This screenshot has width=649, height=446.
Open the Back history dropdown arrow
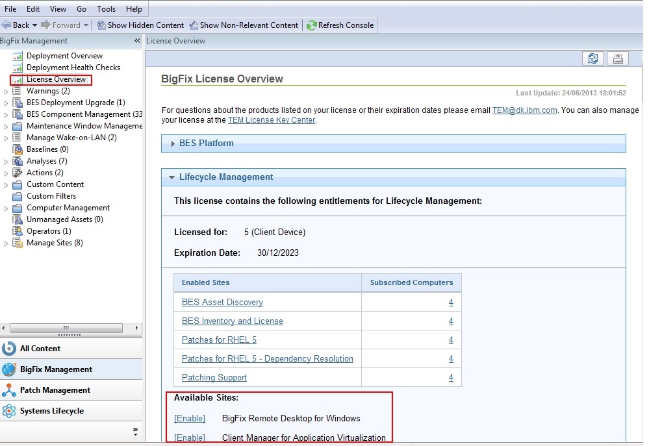pos(34,25)
